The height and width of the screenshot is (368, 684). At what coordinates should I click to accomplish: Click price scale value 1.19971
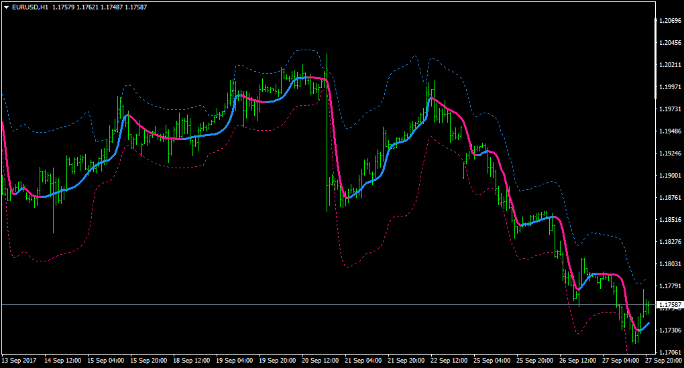670,87
